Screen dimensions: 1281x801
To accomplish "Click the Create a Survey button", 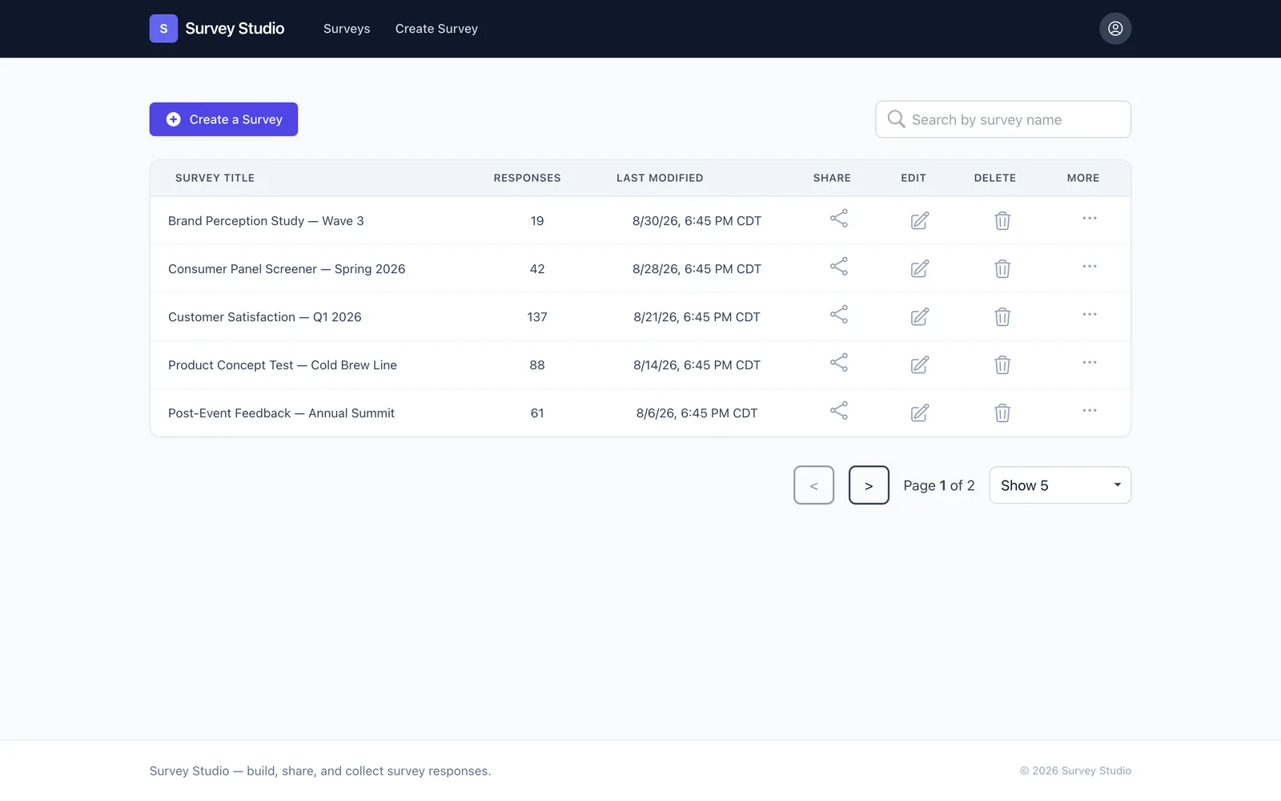I will tap(223, 119).
